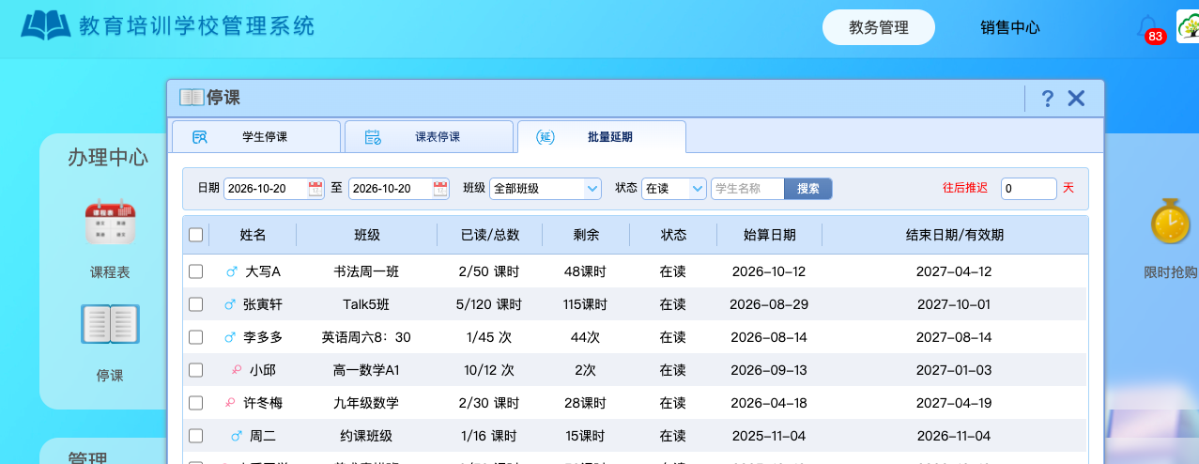Viewport: 1199px width, 464px height.
Task: Click the female icon beside 小邱
Action: [x=237, y=370]
